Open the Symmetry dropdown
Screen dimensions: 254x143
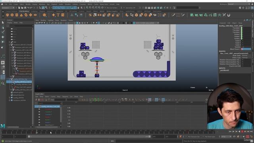click(x=131, y=8)
